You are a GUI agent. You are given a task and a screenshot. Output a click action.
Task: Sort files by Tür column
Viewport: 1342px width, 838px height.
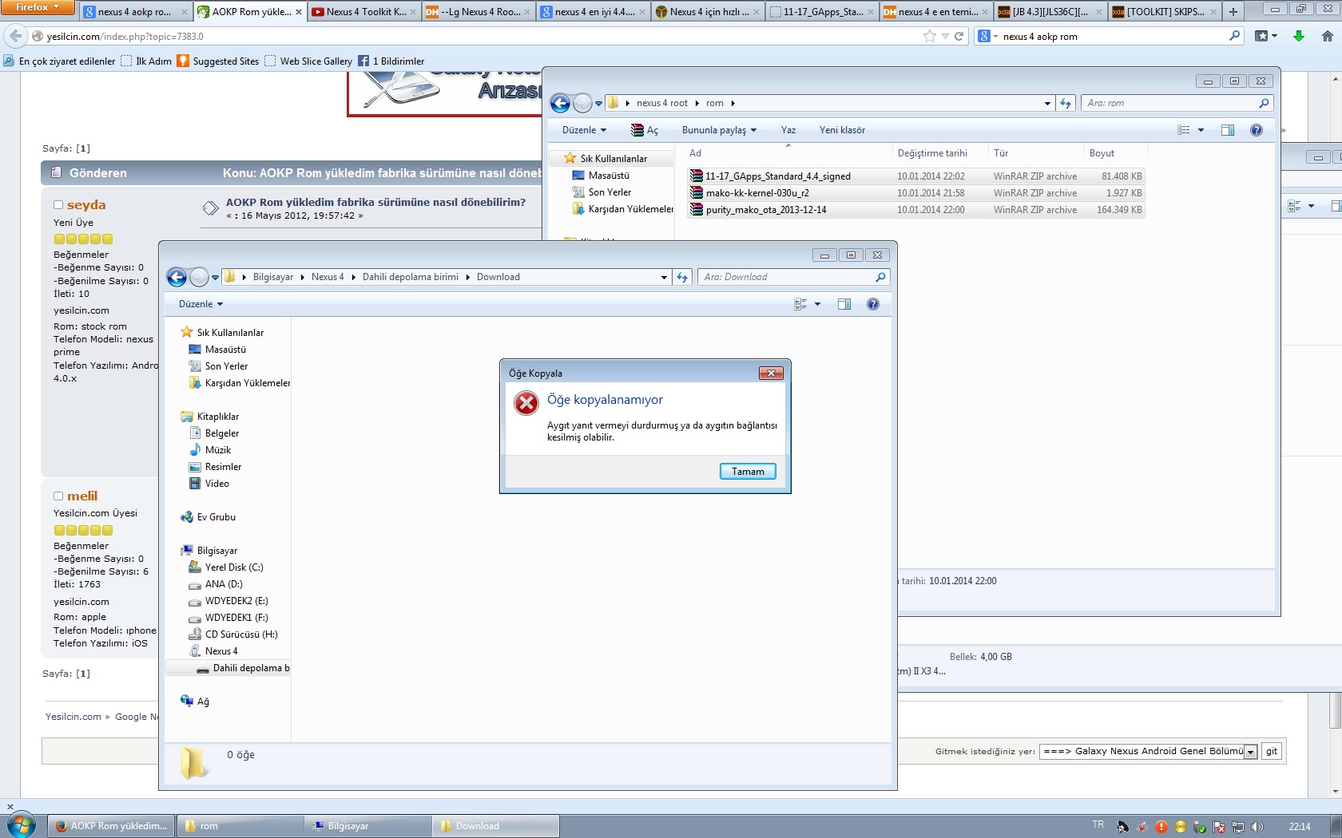pyautogui.click(x=1001, y=153)
